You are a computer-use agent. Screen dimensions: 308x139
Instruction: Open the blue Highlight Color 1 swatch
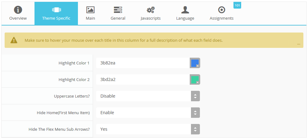(195, 63)
